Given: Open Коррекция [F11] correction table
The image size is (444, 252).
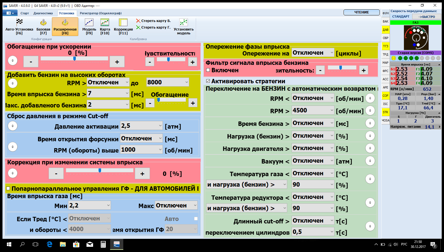Looking at the screenshot, I should click(123, 27).
